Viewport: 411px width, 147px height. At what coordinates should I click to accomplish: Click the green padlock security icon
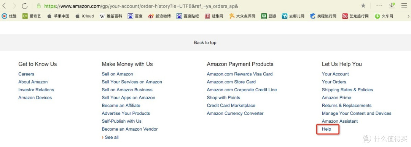(x=39, y=6)
